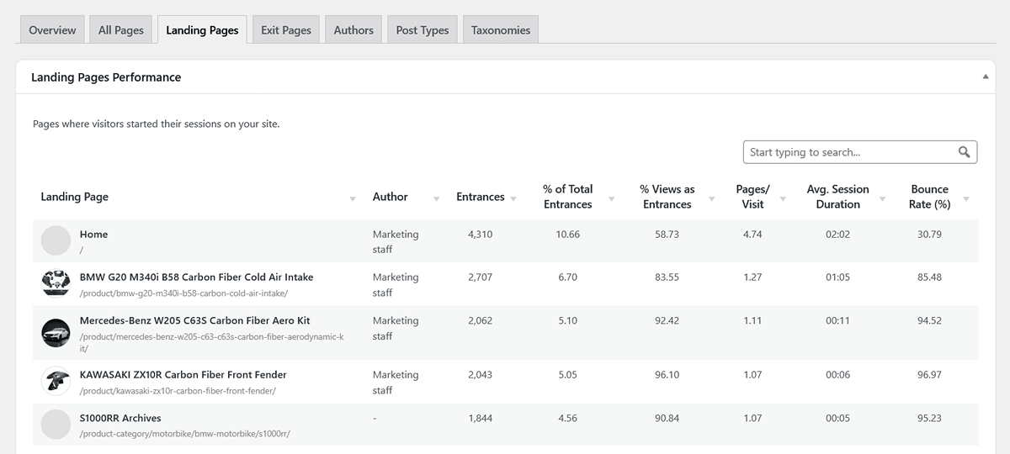Click the Home page placeholder thumbnail
This screenshot has width=1010, height=454.
click(x=56, y=240)
